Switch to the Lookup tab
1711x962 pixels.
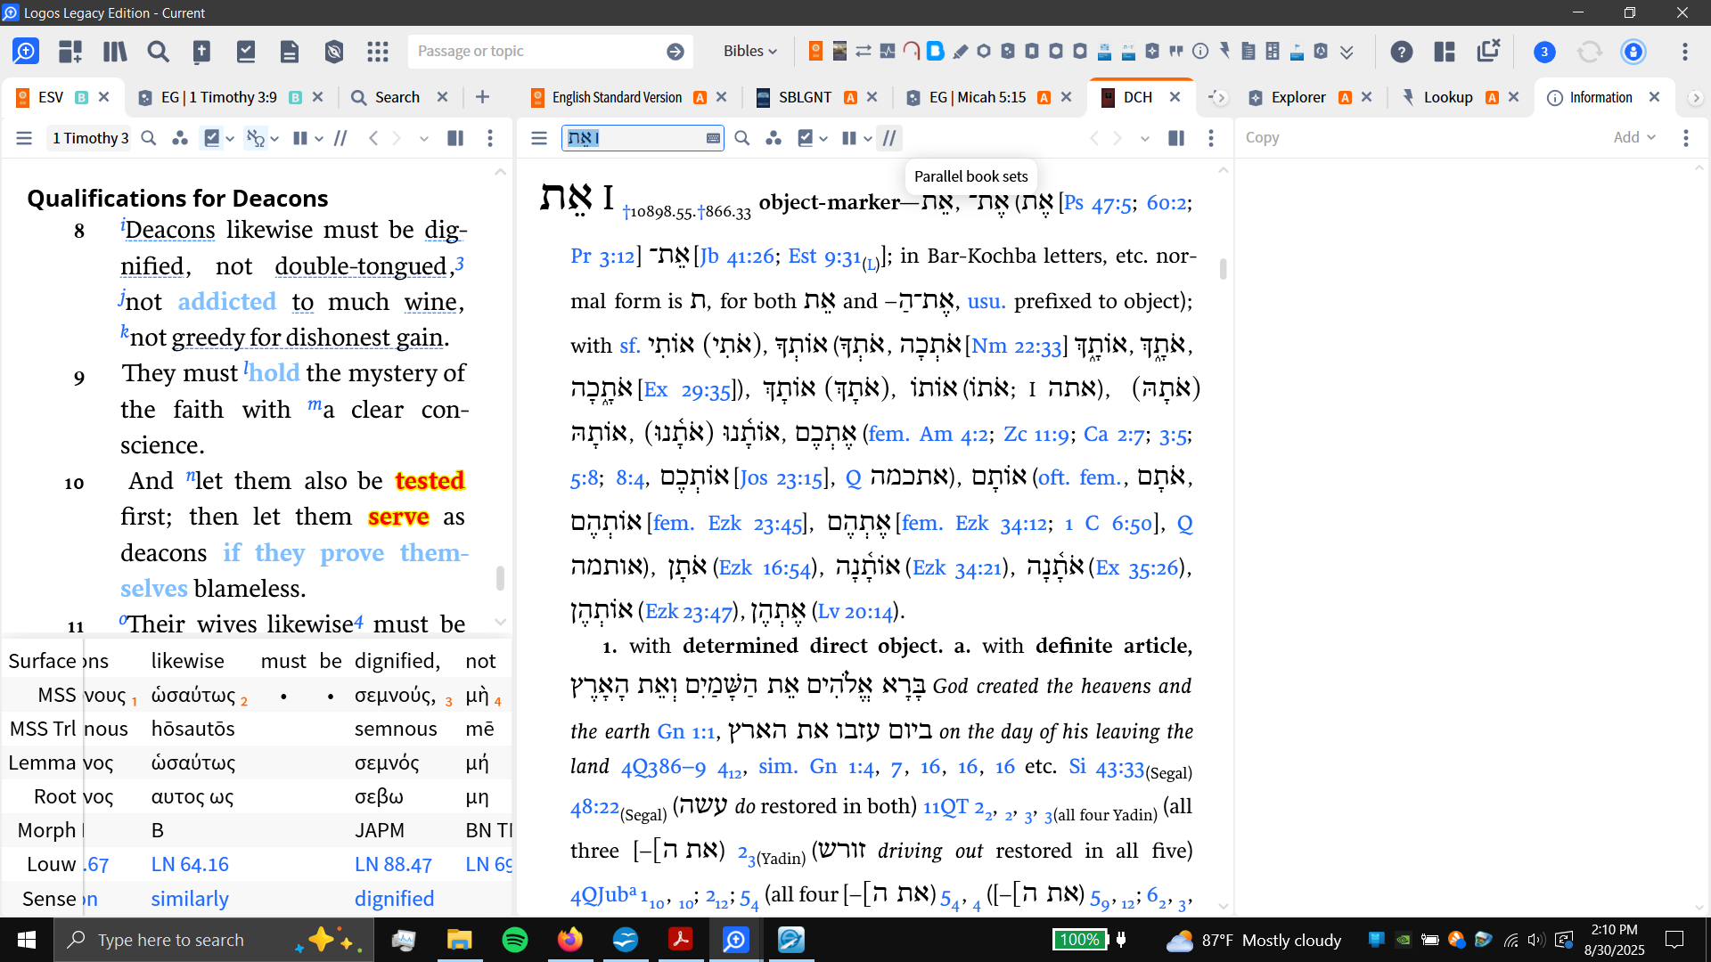click(1447, 97)
